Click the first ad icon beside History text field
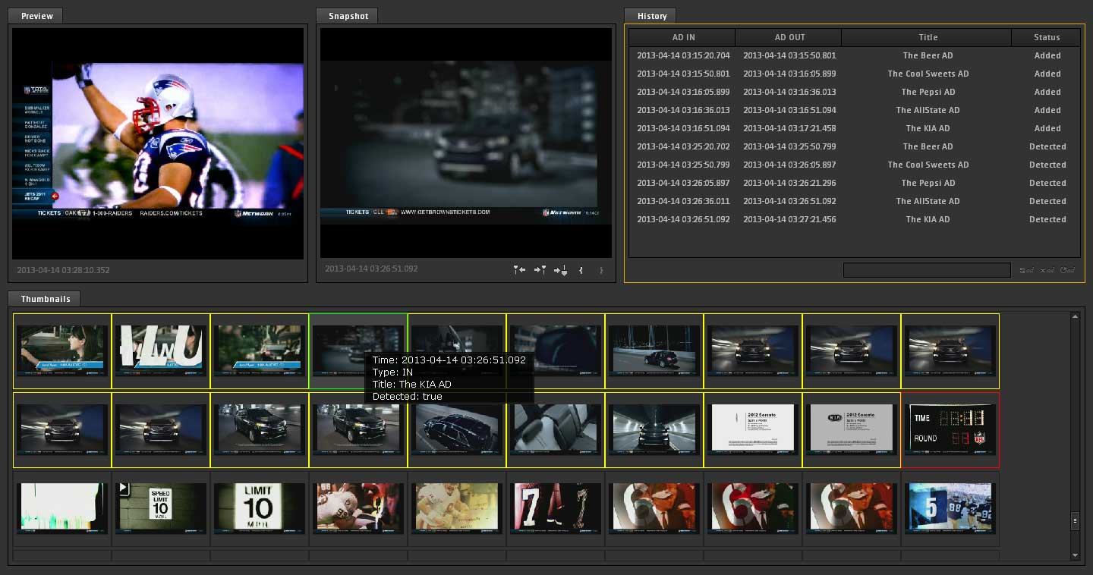1093x575 pixels. click(x=1026, y=271)
